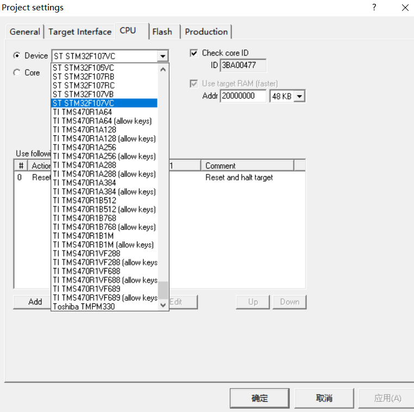Choose TI TMS470R1A288 without allow keys
Screen dimensions: 414x412
tap(104, 165)
